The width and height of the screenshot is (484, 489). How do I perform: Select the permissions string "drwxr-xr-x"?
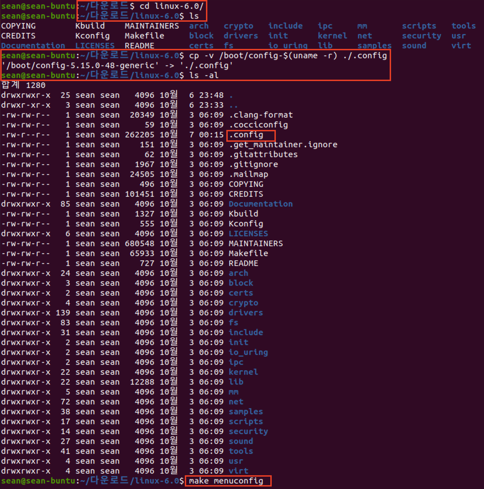coord(26,105)
